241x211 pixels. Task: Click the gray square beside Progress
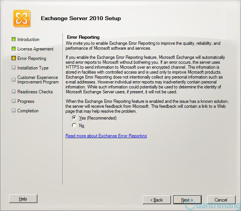point(14,101)
